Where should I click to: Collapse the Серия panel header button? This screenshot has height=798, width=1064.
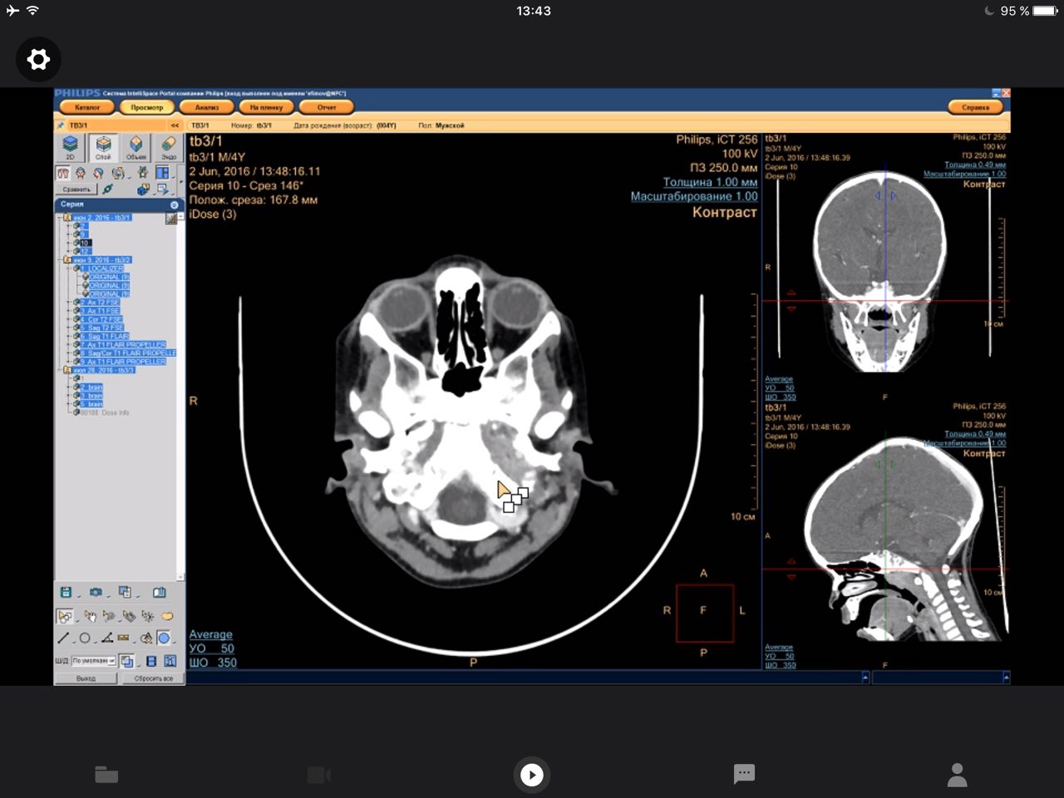click(175, 204)
